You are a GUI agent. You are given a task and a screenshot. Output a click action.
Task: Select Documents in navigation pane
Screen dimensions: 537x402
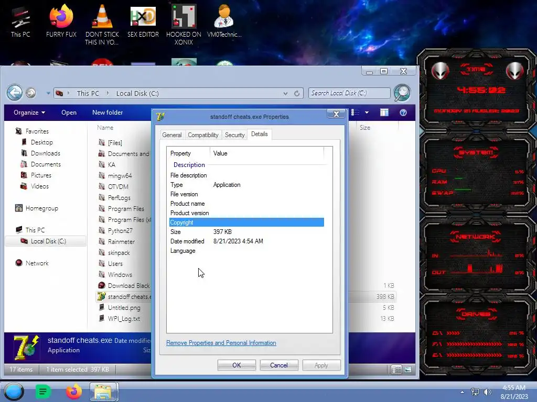click(46, 164)
